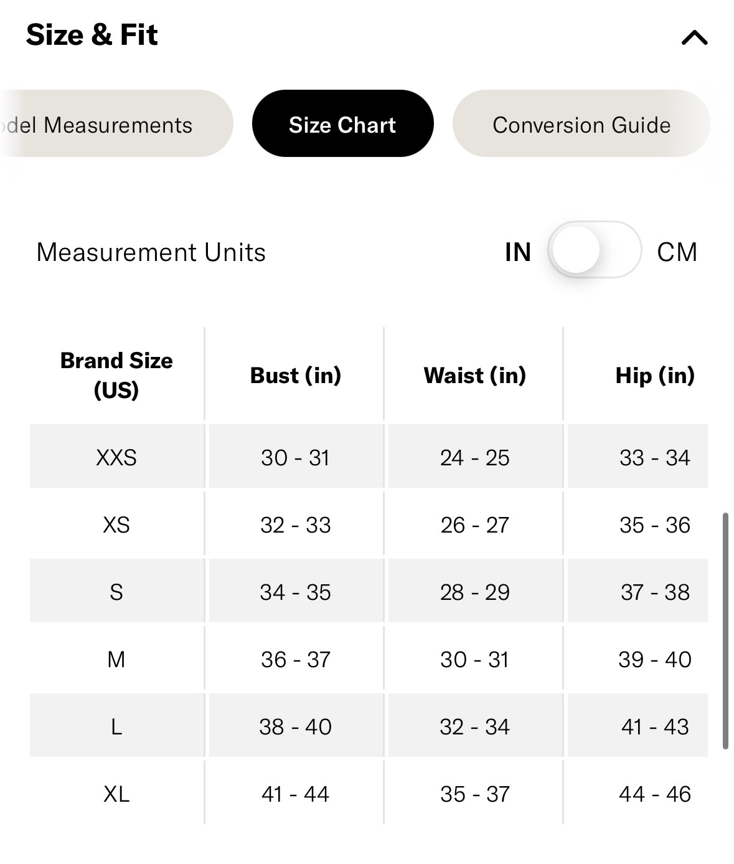Image resolution: width=734 pixels, height=864 pixels.
Task: Select the M size row label
Action: pos(116,660)
